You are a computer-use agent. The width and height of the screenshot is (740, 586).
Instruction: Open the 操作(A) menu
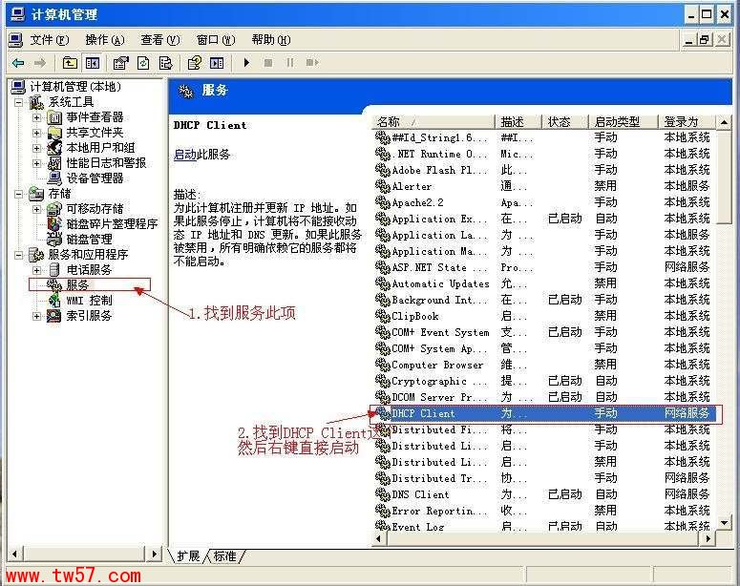(104, 40)
